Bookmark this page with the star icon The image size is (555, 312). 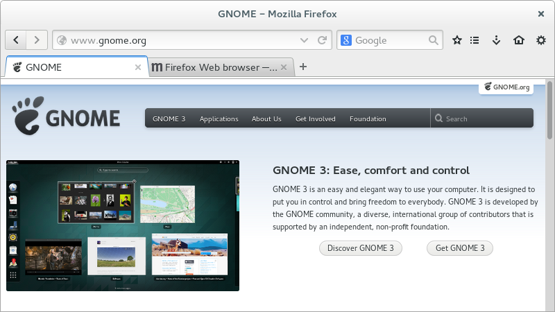pos(457,40)
